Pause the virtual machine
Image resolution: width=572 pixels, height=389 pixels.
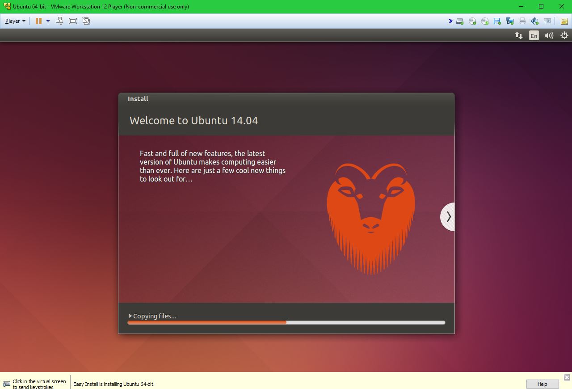pyautogui.click(x=38, y=21)
